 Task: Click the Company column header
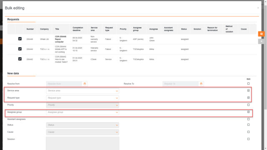click(44, 29)
